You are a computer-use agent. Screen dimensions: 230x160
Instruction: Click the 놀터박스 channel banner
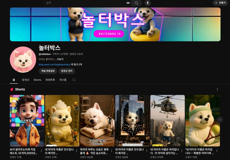(115, 24)
